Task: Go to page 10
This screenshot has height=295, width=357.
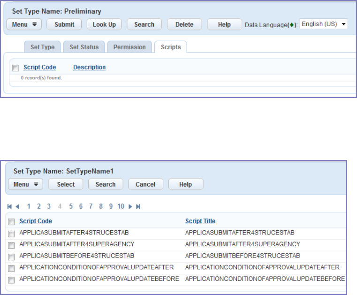Action: tap(121, 206)
